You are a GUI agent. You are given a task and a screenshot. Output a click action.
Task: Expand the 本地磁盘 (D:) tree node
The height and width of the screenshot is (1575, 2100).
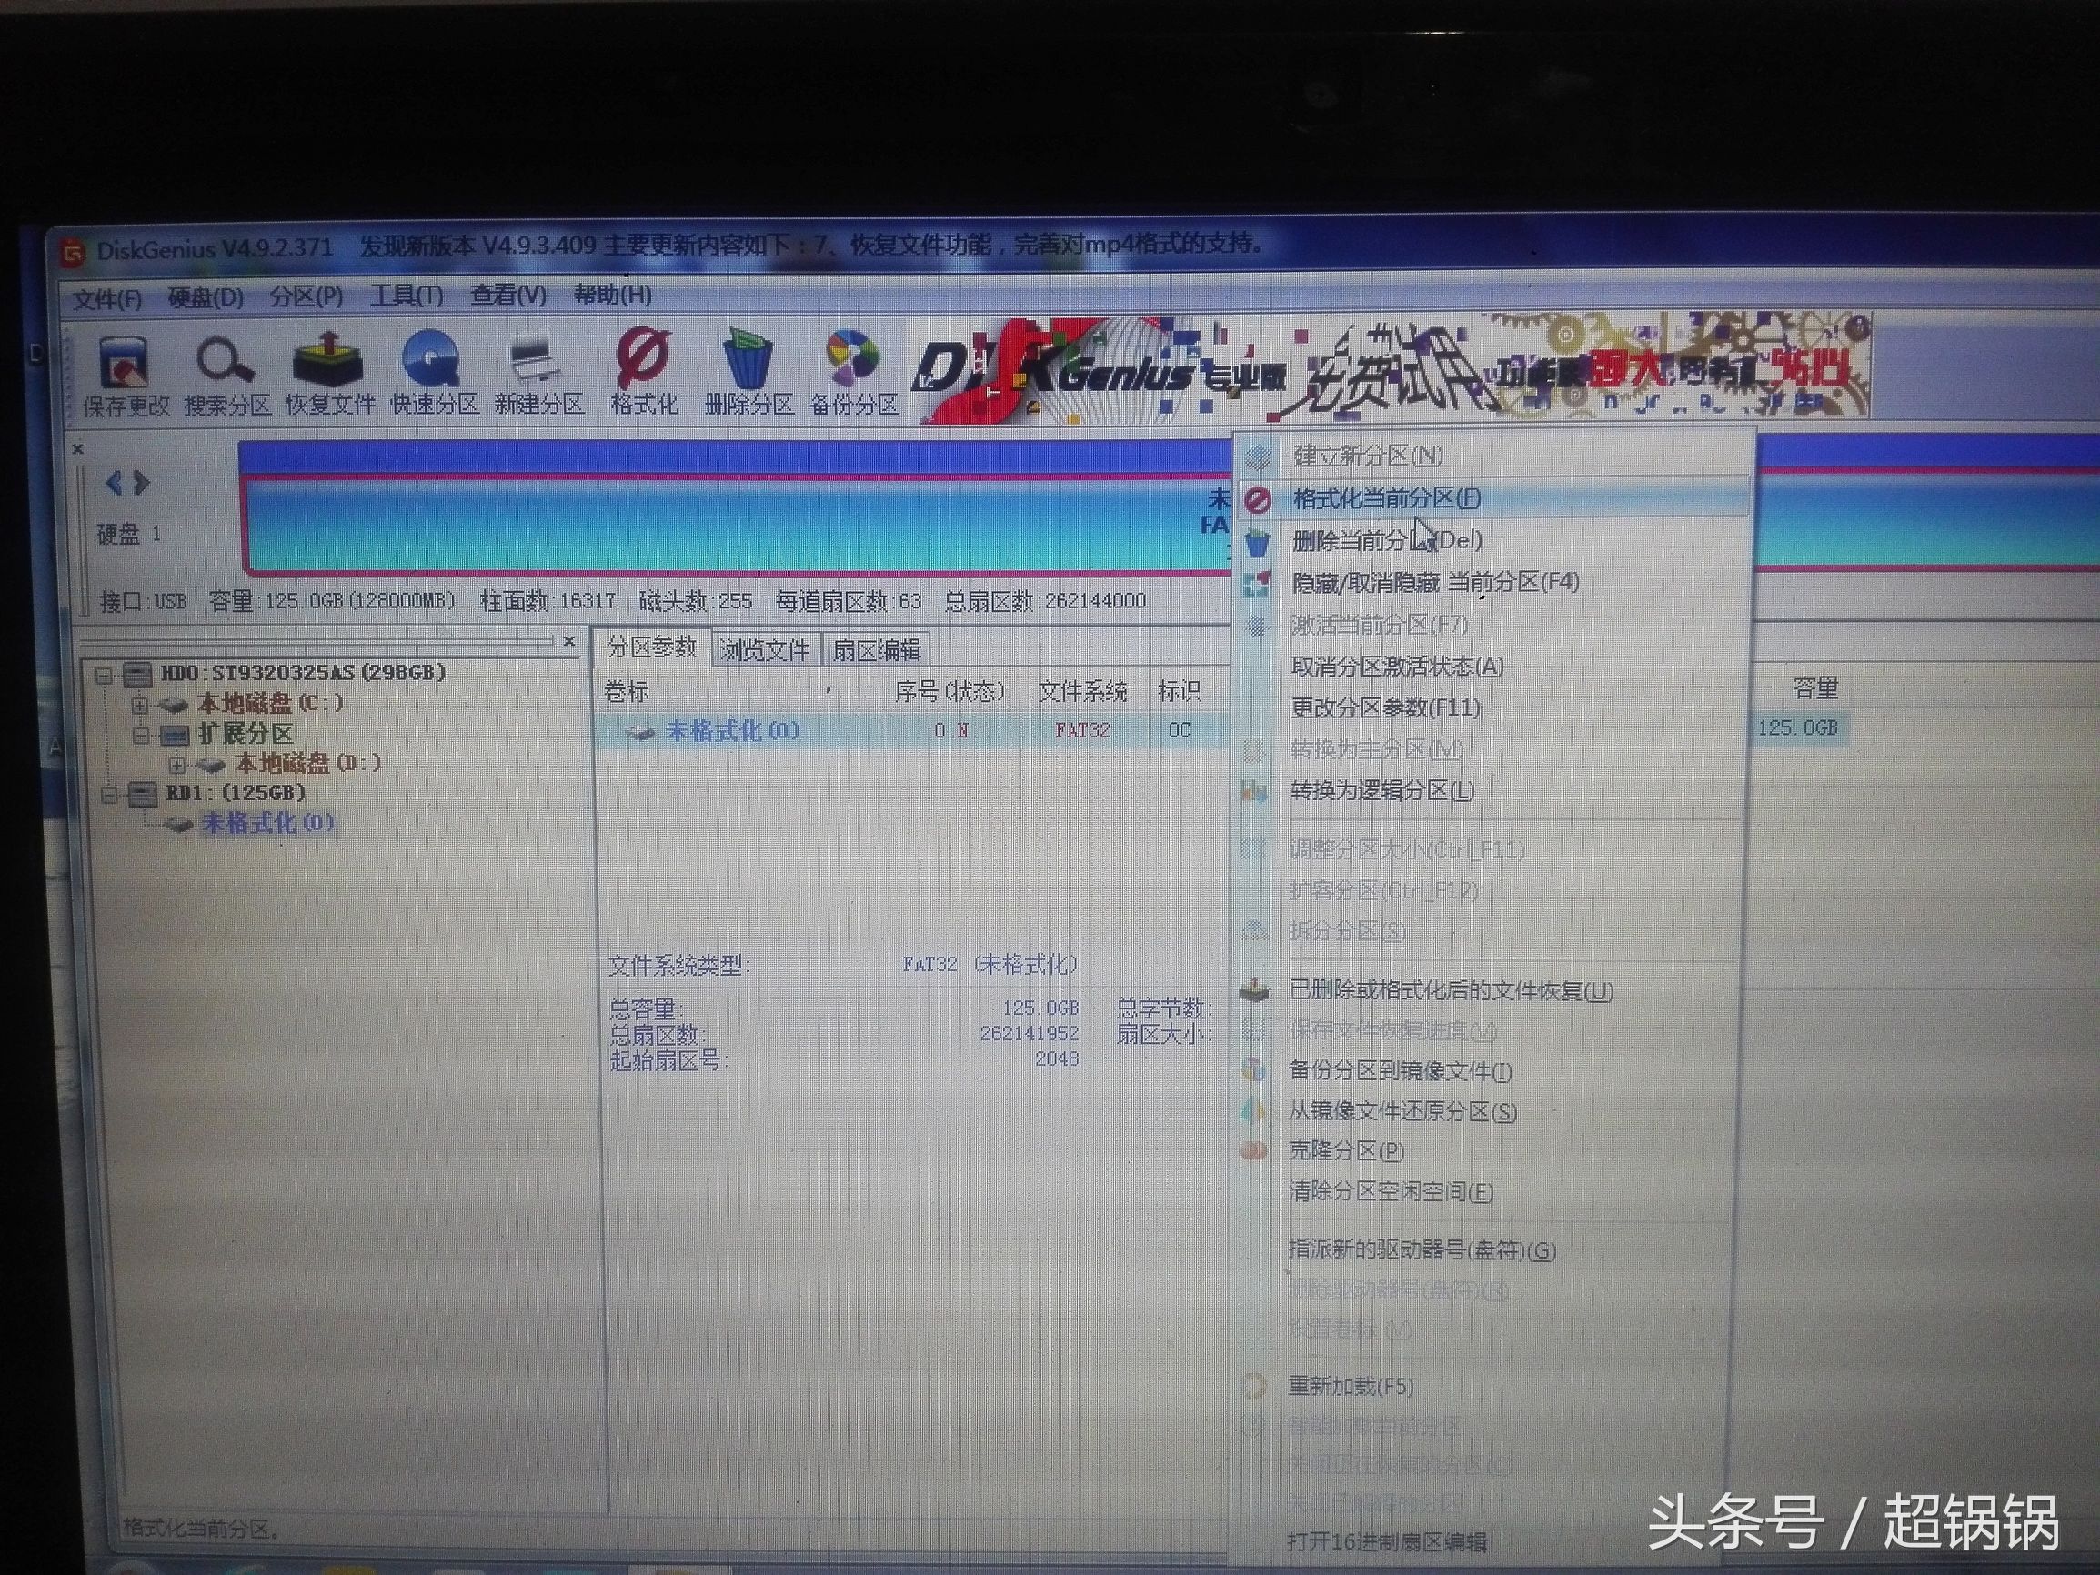pos(176,765)
